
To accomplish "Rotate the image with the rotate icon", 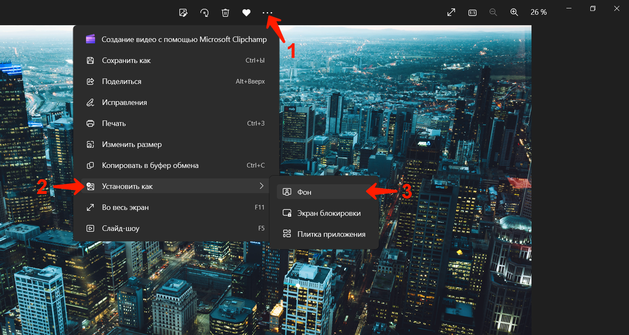I will (205, 13).
